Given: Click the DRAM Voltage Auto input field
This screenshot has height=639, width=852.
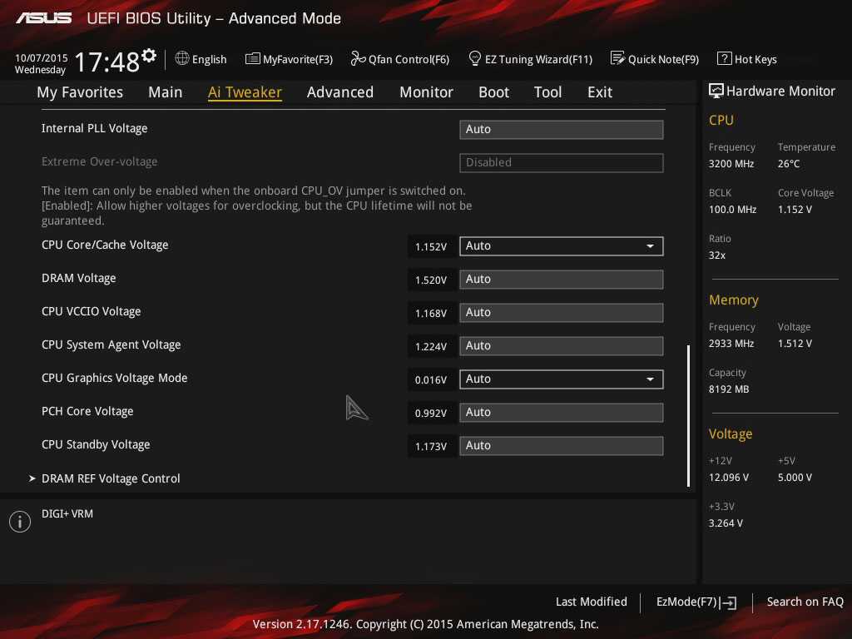Looking at the screenshot, I should point(561,280).
